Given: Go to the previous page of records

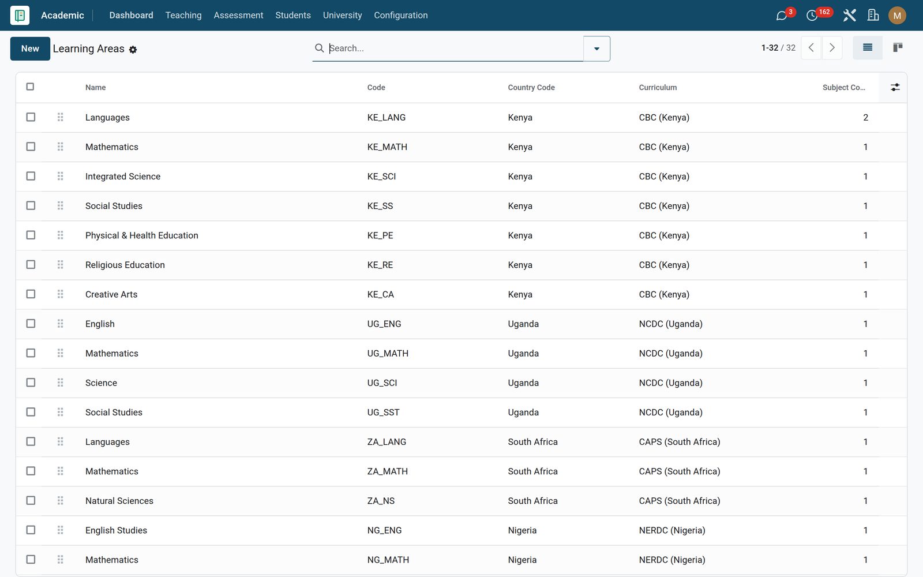Looking at the screenshot, I should coord(811,48).
